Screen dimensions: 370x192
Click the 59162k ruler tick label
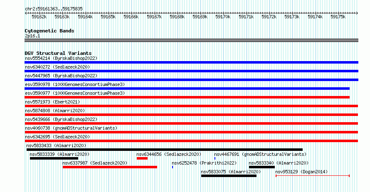(x=39, y=17)
